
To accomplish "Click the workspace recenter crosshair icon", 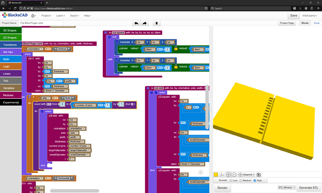I will tap(201, 172).
